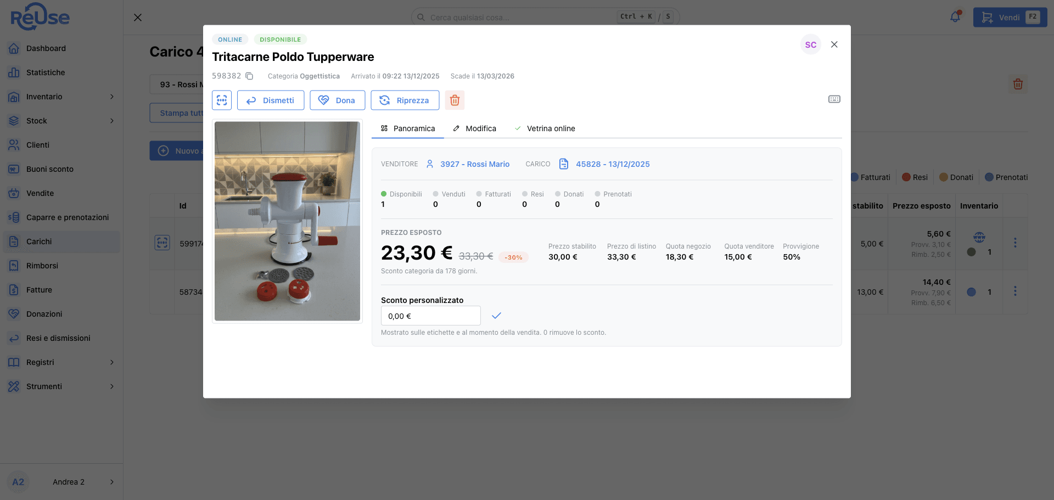Toggle the Resi status legend dot
The width and height of the screenshot is (1054, 500).
click(x=906, y=177)
